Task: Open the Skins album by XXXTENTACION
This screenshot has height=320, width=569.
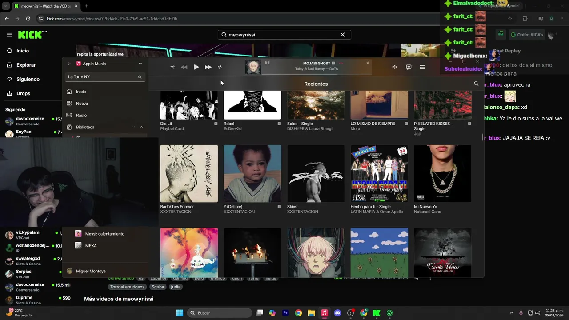Action: click(x=316, y=173)
